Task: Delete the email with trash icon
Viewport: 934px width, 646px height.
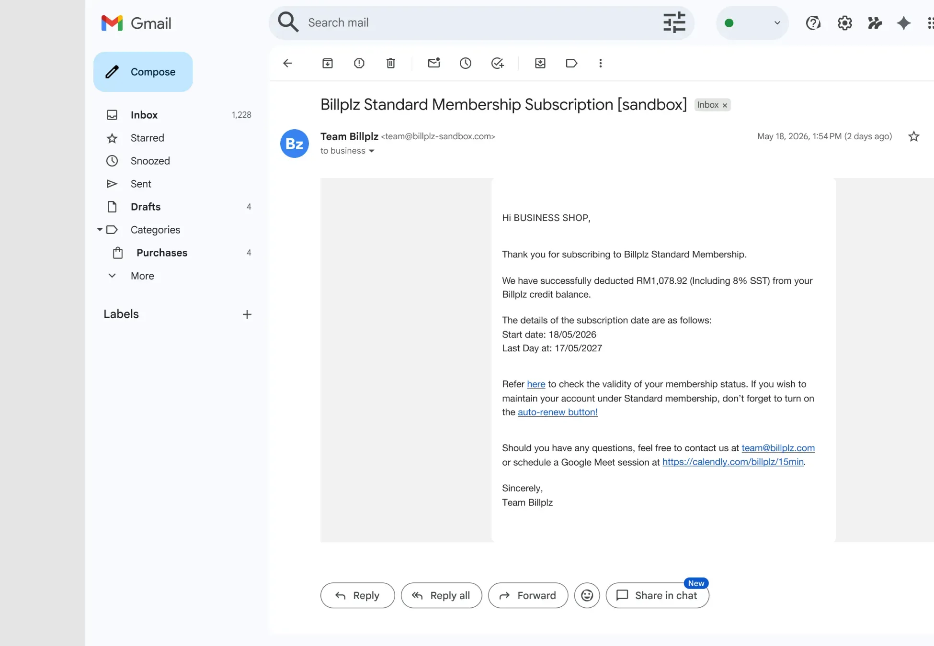Action: (x=391, y=63)
